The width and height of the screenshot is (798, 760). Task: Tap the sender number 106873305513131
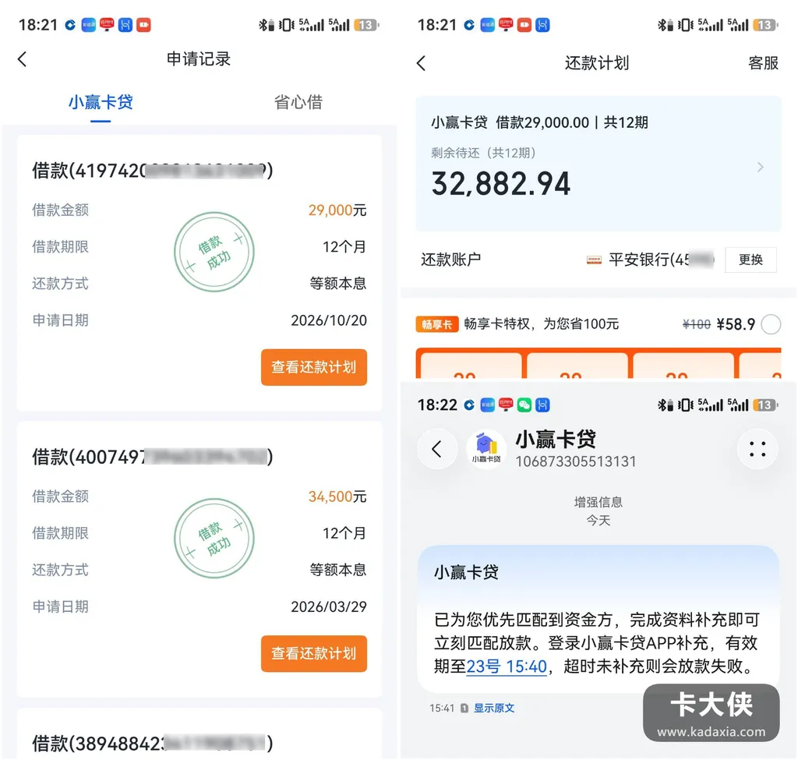click(x=576, y=461)
